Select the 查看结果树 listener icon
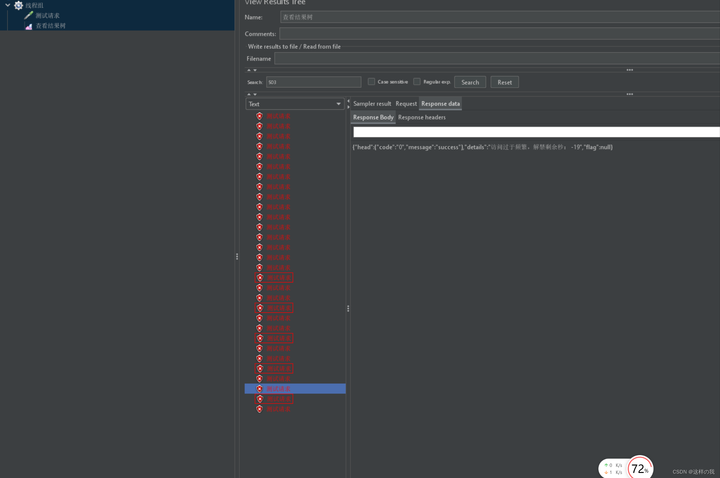This screenshot has width=720, height=478. [x=29, y=26]
